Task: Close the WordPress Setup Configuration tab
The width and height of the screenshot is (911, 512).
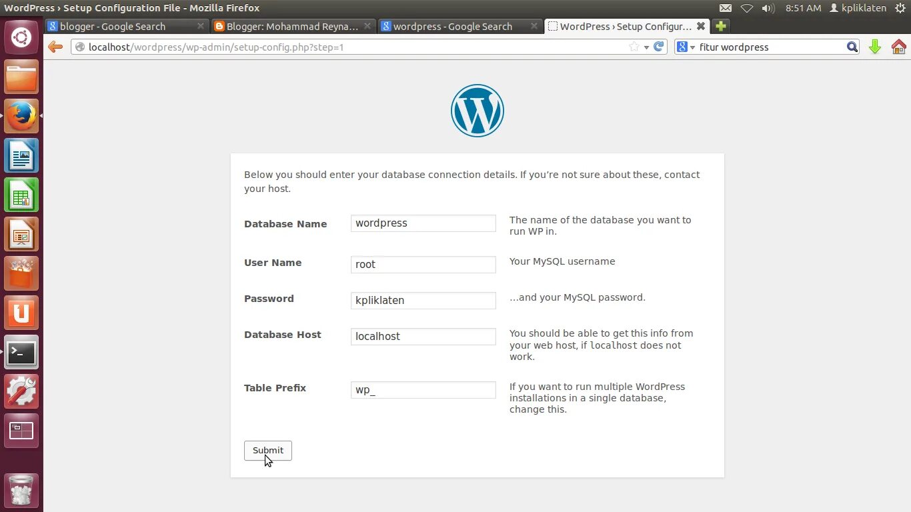Action: pyautogui.click(x=700, y=26)
